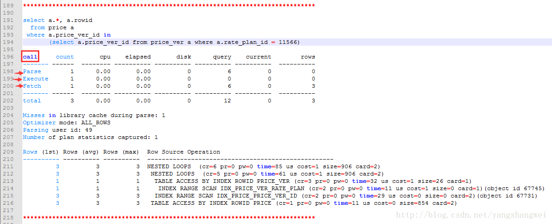Click '(object id 67731)' text
Image resolution: width=552 pixels, height=224 pixels.
coord(507,196)
